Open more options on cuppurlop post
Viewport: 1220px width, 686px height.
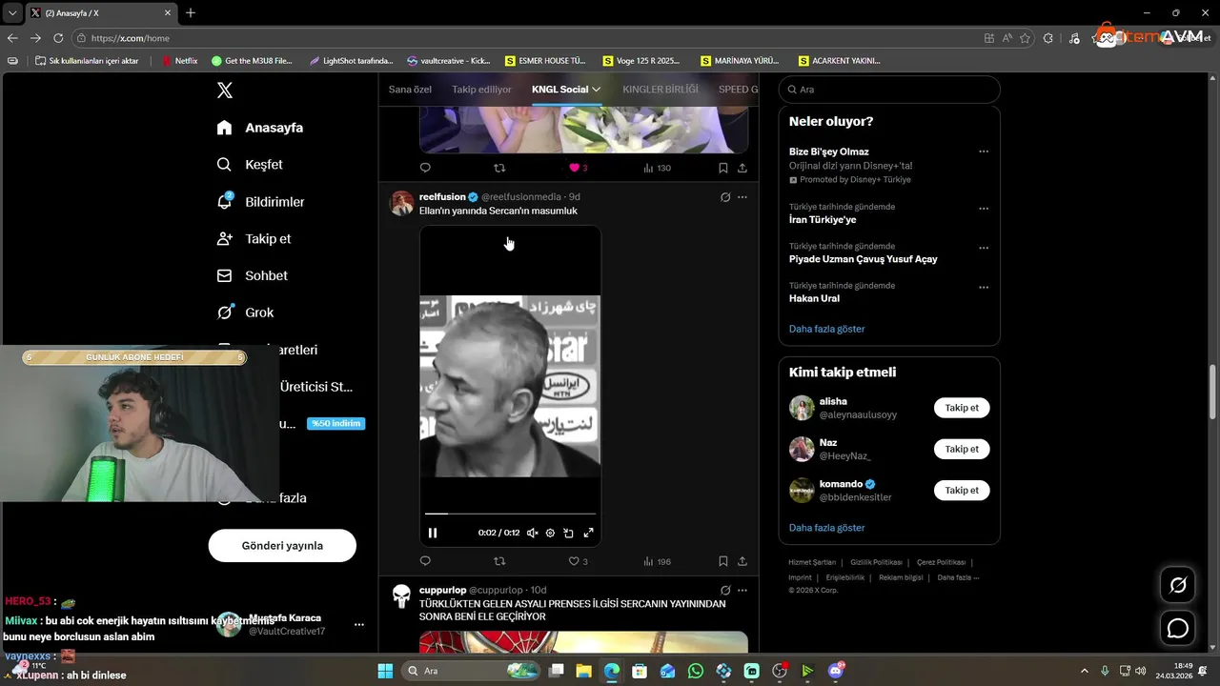[x=742, y=591]
